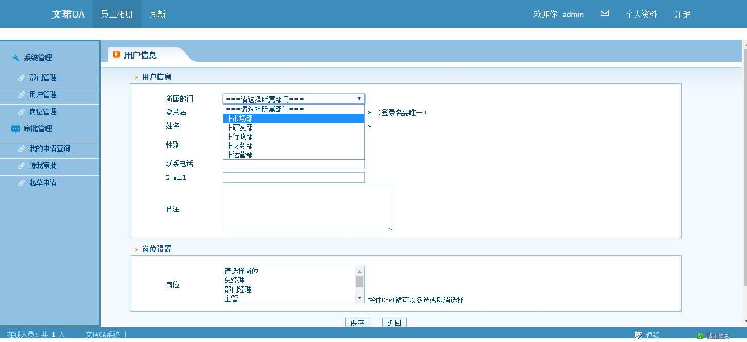Collapse the 用户信息 section arrow
Image resolution: width=747 pixels, height=342 pixels.
click(136, 77)
